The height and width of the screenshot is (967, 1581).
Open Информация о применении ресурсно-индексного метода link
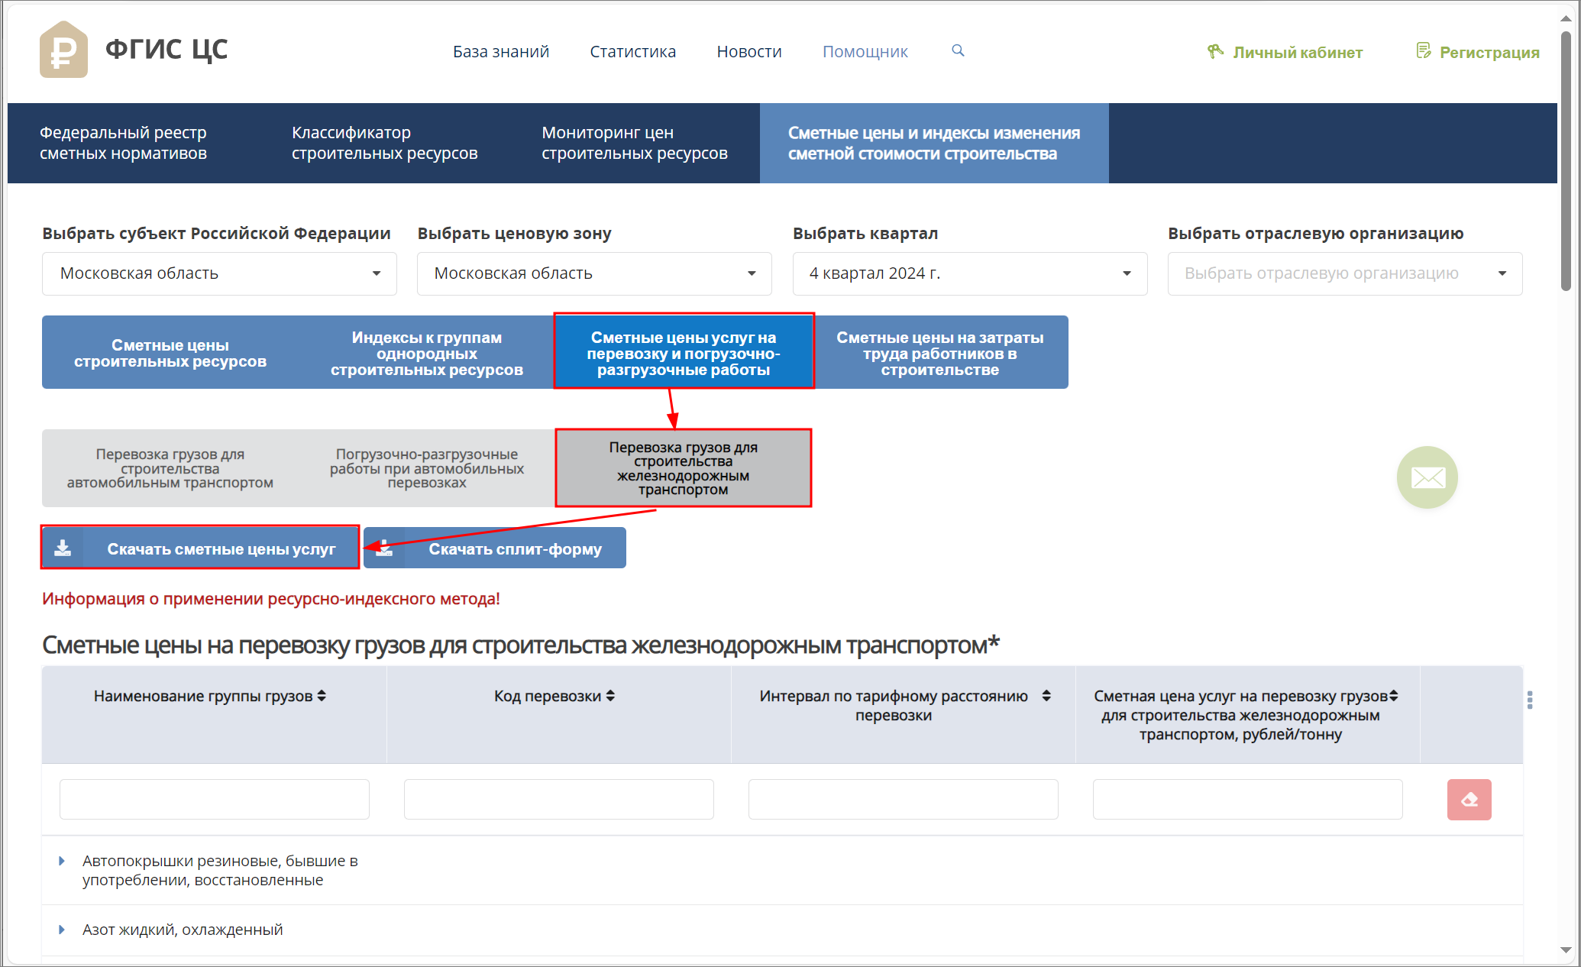271,599
